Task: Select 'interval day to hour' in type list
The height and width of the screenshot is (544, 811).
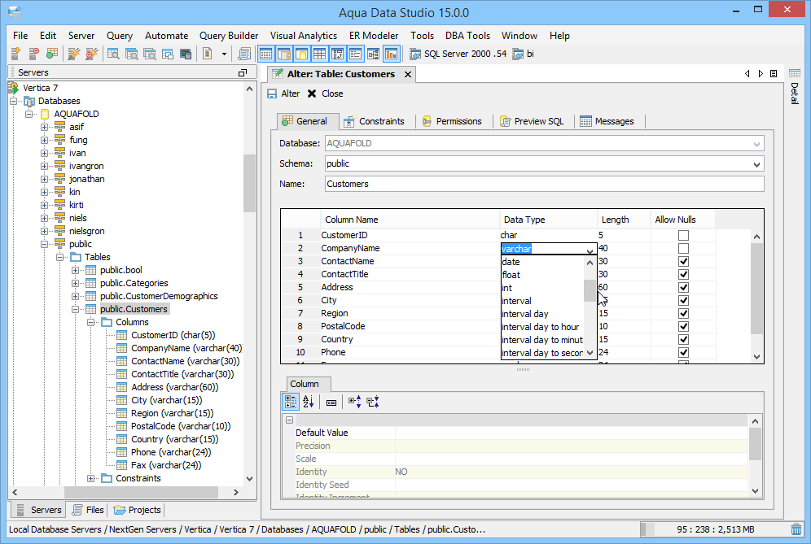Action: click(x=541, y=327)
